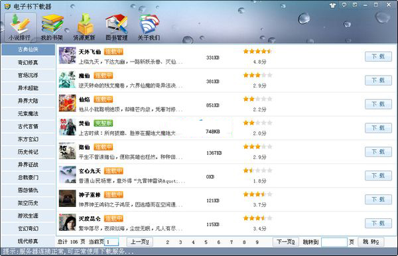The image size is (398, 256).
Task: Click the skin (shirt) icon in title bar
Action: pyautogui.click(x=333, y=5)
